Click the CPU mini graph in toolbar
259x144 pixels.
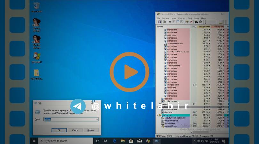pyautogui.click(x=211, y=22)
